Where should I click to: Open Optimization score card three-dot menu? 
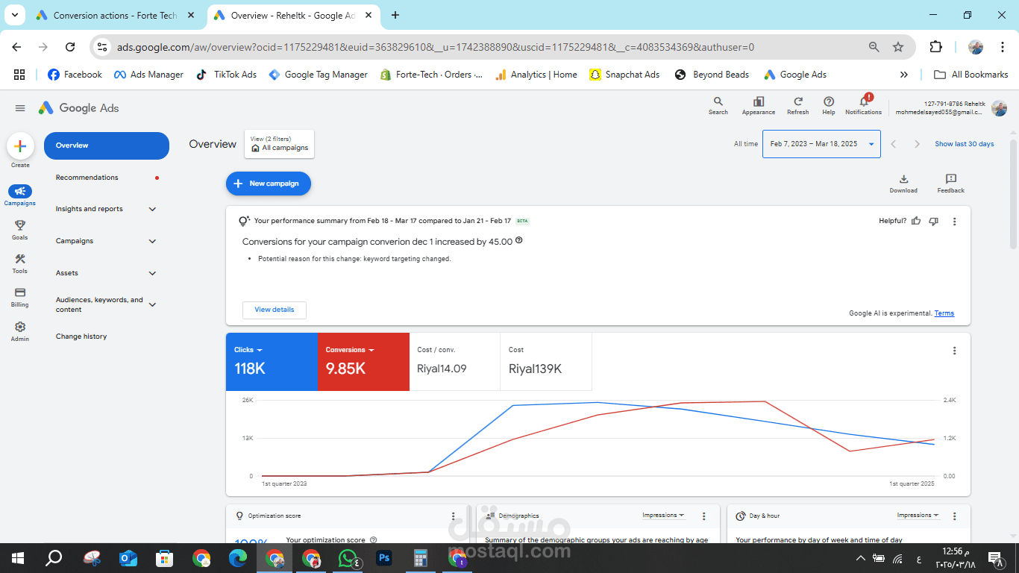454,516
